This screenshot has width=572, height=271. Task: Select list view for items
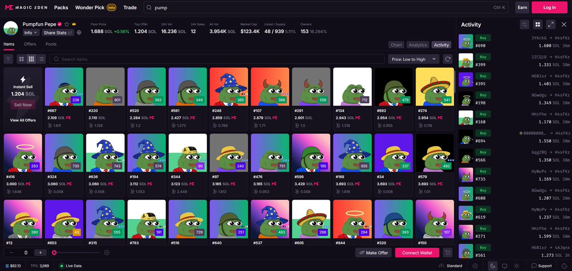click(x=41, y=59)
